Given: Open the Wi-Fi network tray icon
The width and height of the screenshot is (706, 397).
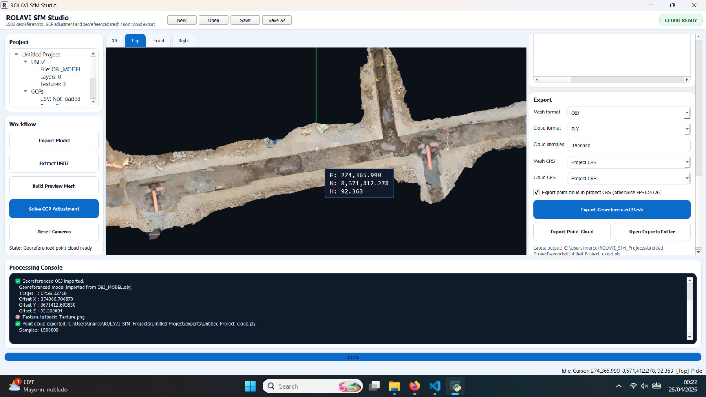Looking at the screenshot, I should [633, 386].
